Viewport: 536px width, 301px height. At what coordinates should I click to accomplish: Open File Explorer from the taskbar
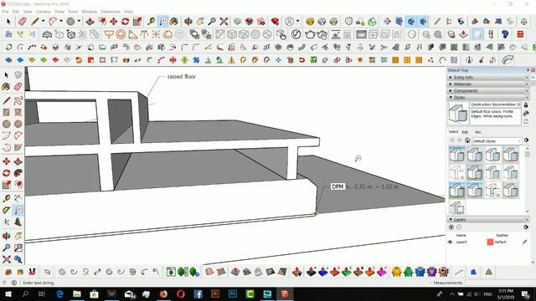(x=77, y=293)
